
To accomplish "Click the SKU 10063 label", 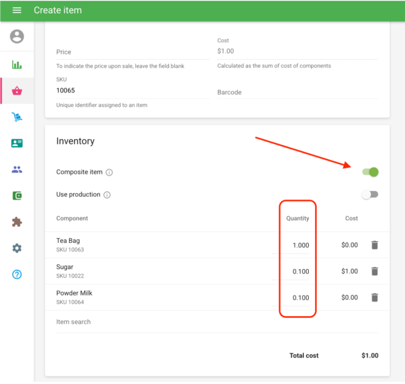I will (70, 250).
